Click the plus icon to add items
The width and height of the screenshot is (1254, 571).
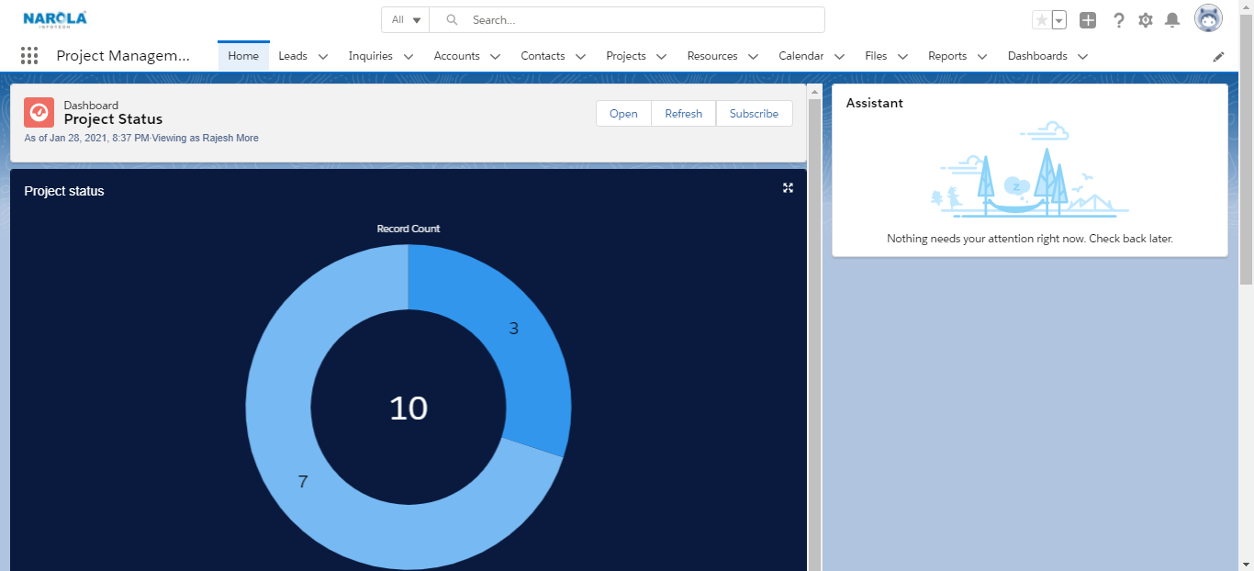point(1087,18)
